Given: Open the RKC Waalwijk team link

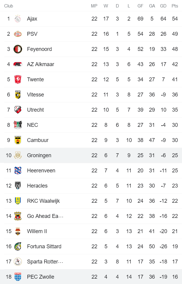Looking at the screenshot, I should click(43, 201).
